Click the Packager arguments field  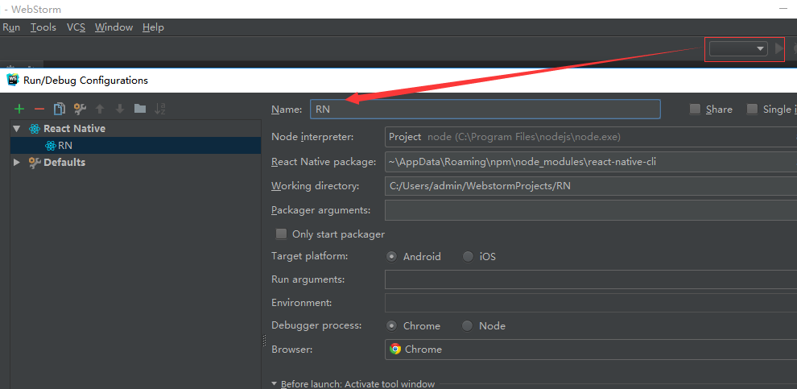pos(591,210)
